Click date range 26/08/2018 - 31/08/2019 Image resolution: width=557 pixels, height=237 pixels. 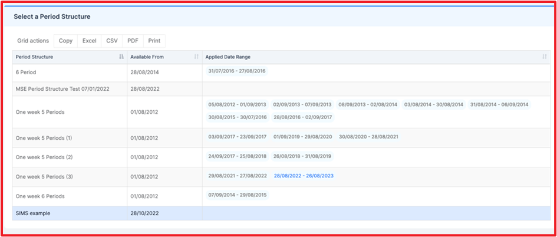click(x=302, y=156)
